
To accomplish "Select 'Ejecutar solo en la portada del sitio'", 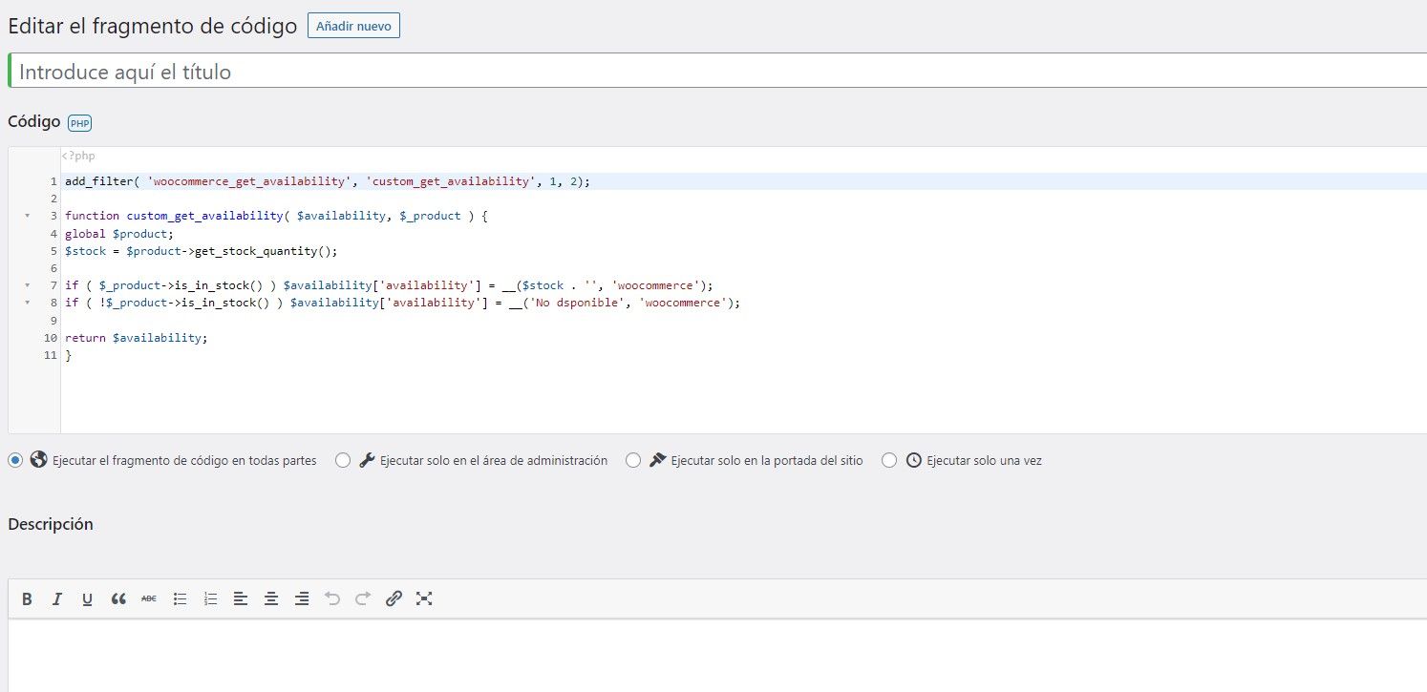I will (x=633, y=460).
